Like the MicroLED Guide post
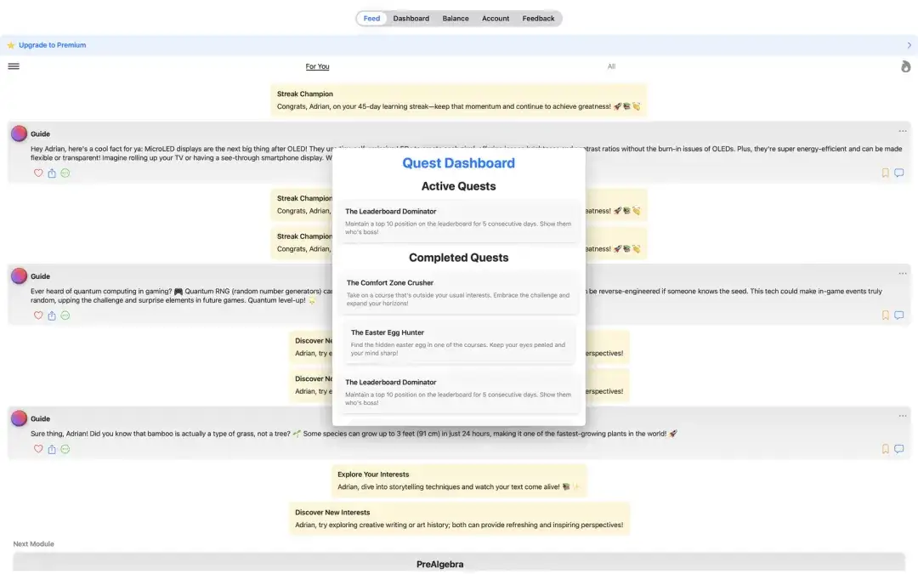The image size is (918, 574). (x=38, y=173)
